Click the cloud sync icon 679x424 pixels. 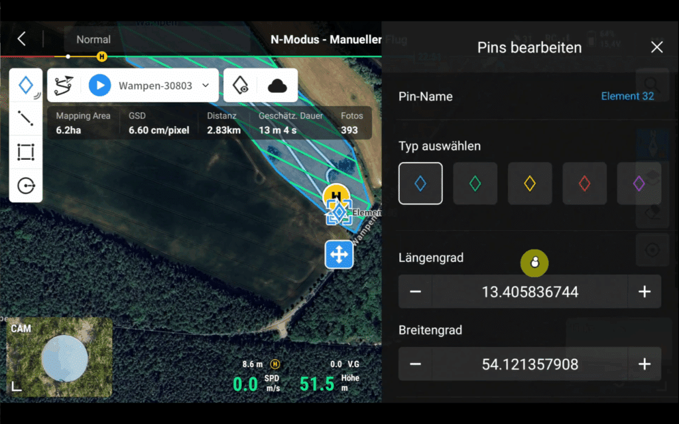(277, 86)
